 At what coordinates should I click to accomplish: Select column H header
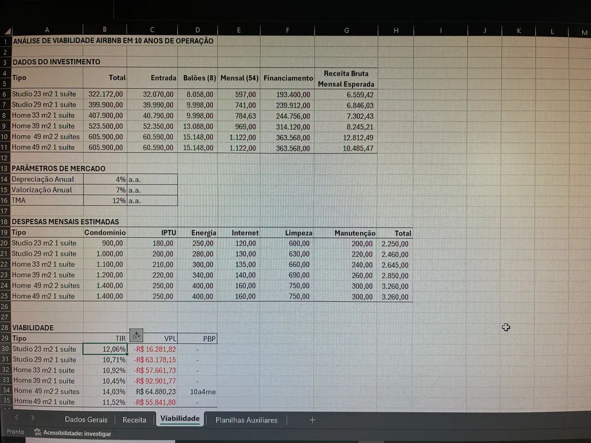pyautogui.click(x=396, y=30)
